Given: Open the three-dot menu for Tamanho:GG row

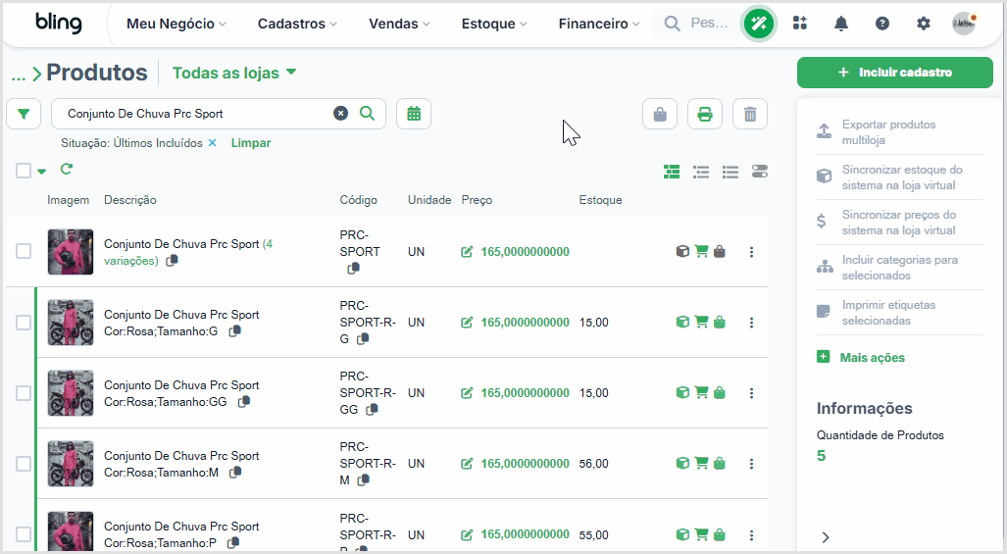Looking at the screenshot, I should tap(751, 393).
